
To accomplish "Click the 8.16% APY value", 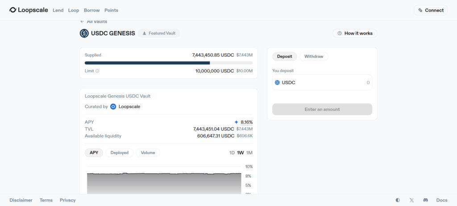I will (246, 122).
